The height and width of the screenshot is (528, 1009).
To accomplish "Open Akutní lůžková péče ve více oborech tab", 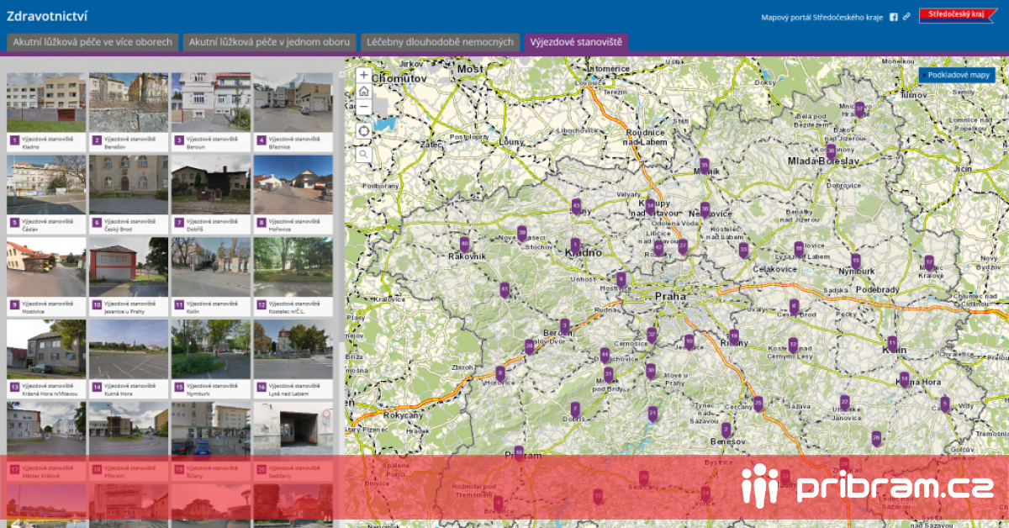I will (93, 42).
